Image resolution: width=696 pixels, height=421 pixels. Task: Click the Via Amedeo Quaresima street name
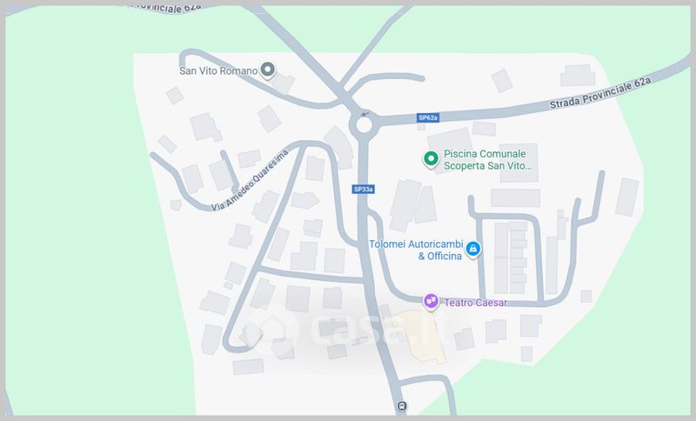(250, 181)
